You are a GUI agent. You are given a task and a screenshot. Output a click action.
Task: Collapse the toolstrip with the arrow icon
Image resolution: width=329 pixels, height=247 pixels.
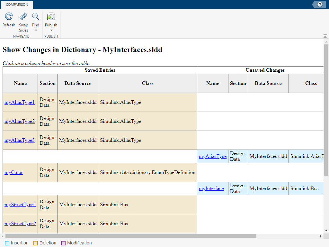click(x=325, y=36)
